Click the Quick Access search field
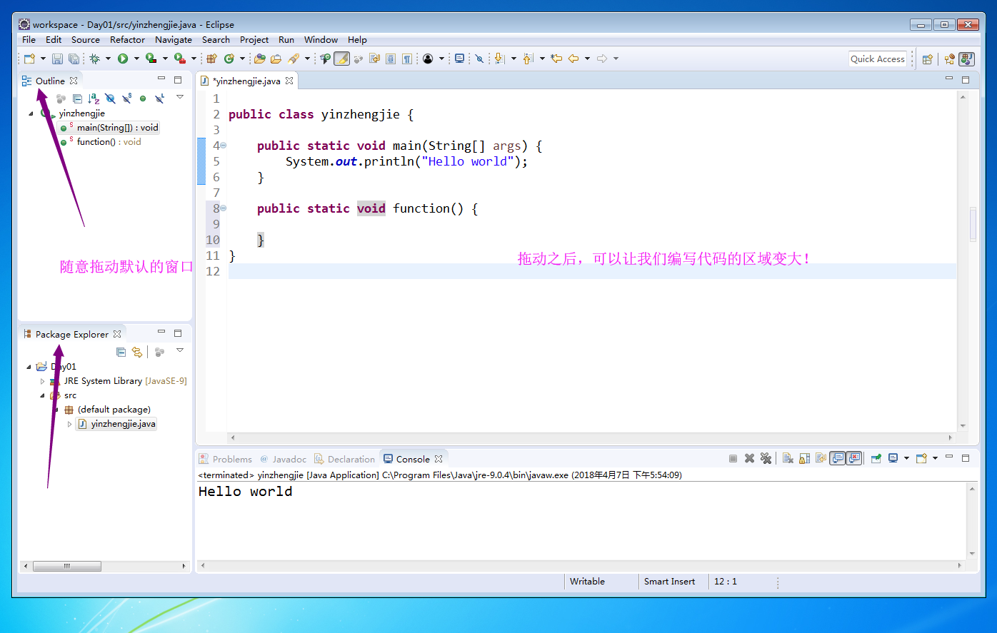 click(x=878, y=59)
